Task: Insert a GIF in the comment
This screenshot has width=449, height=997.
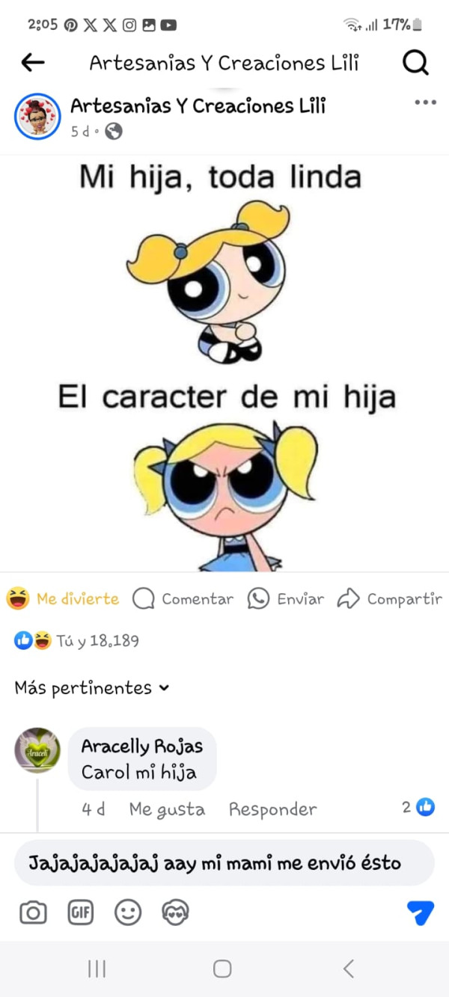Action: [81, 912]
